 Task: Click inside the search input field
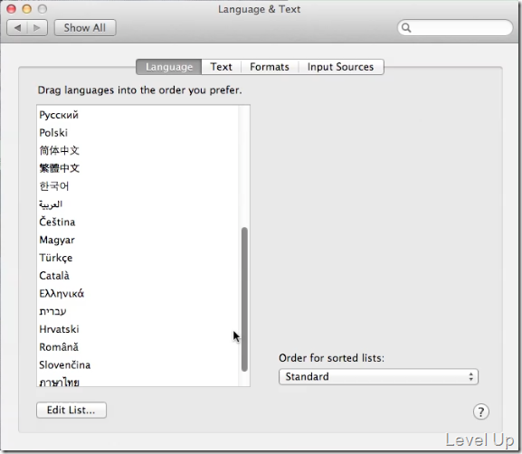point(460,28)
